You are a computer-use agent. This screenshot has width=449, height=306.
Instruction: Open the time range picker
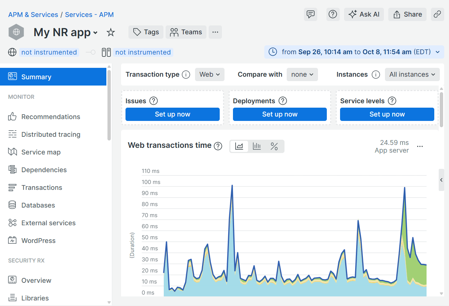pos(354,52)
